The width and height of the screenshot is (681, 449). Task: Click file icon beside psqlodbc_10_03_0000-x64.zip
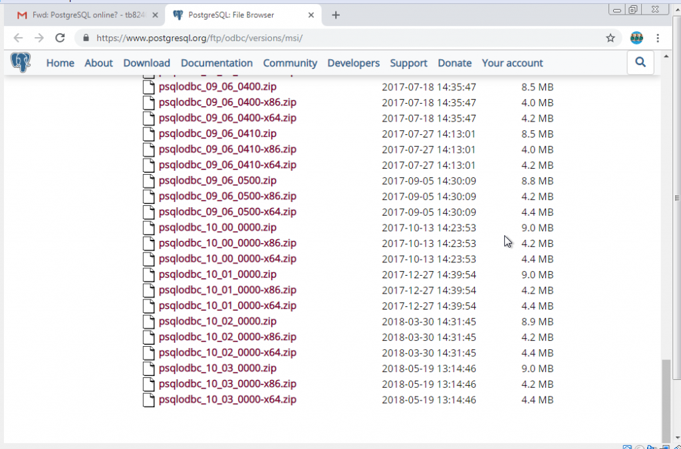point(148,399)
